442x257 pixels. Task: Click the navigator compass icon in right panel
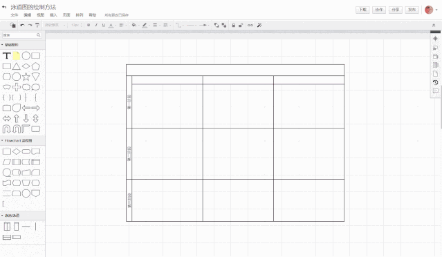[x=435, y=39]
